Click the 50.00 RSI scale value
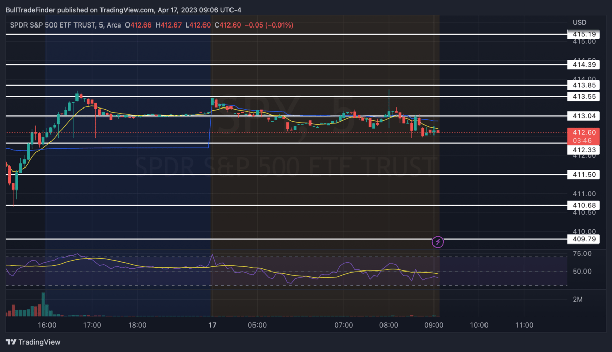Viewport: 612px width, 352px height. pyautogui.click(x=582, y=272)
